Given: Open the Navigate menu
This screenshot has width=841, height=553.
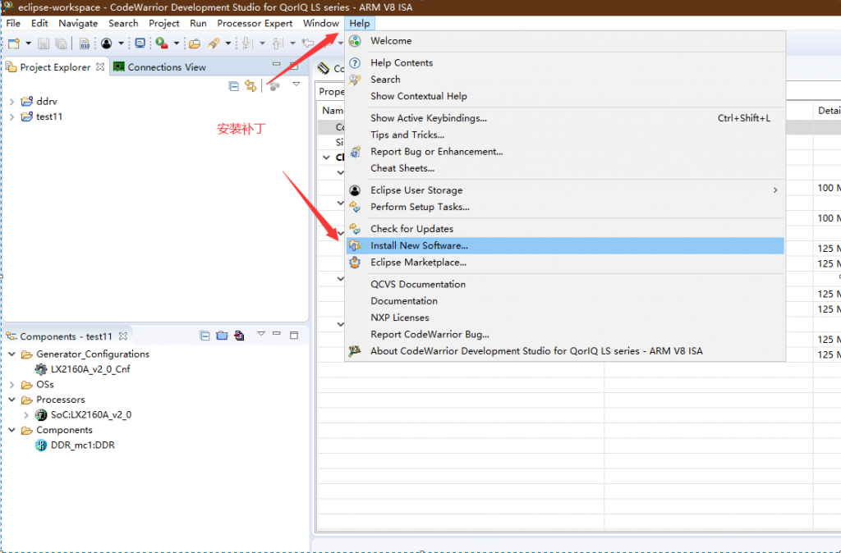Looking at the screenshot, I should 78,24.
